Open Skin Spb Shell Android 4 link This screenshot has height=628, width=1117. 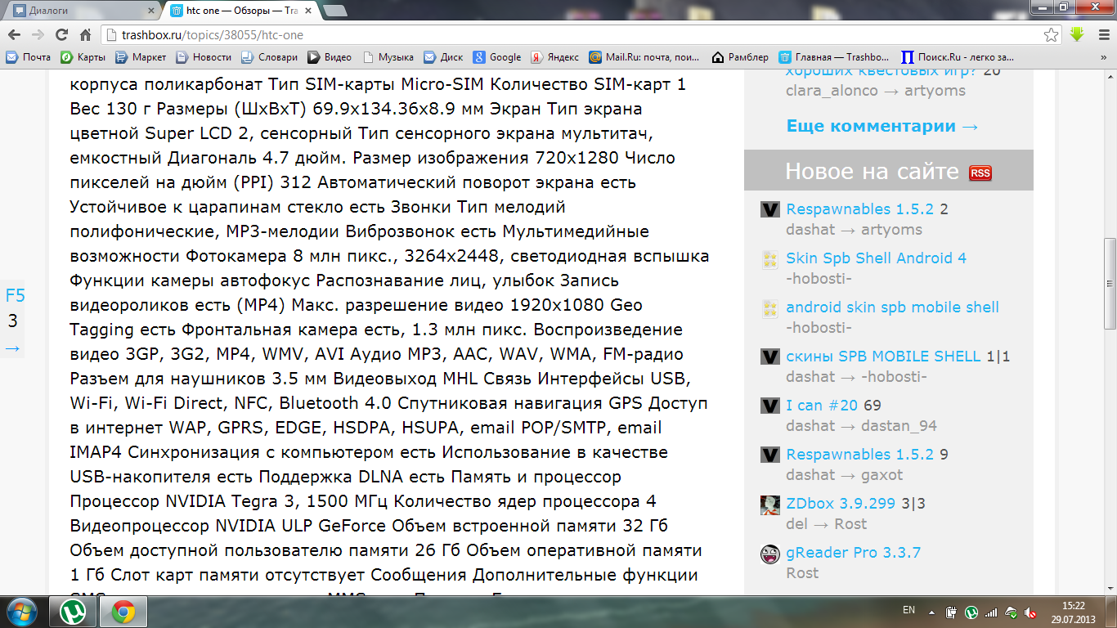pos(876,258)
